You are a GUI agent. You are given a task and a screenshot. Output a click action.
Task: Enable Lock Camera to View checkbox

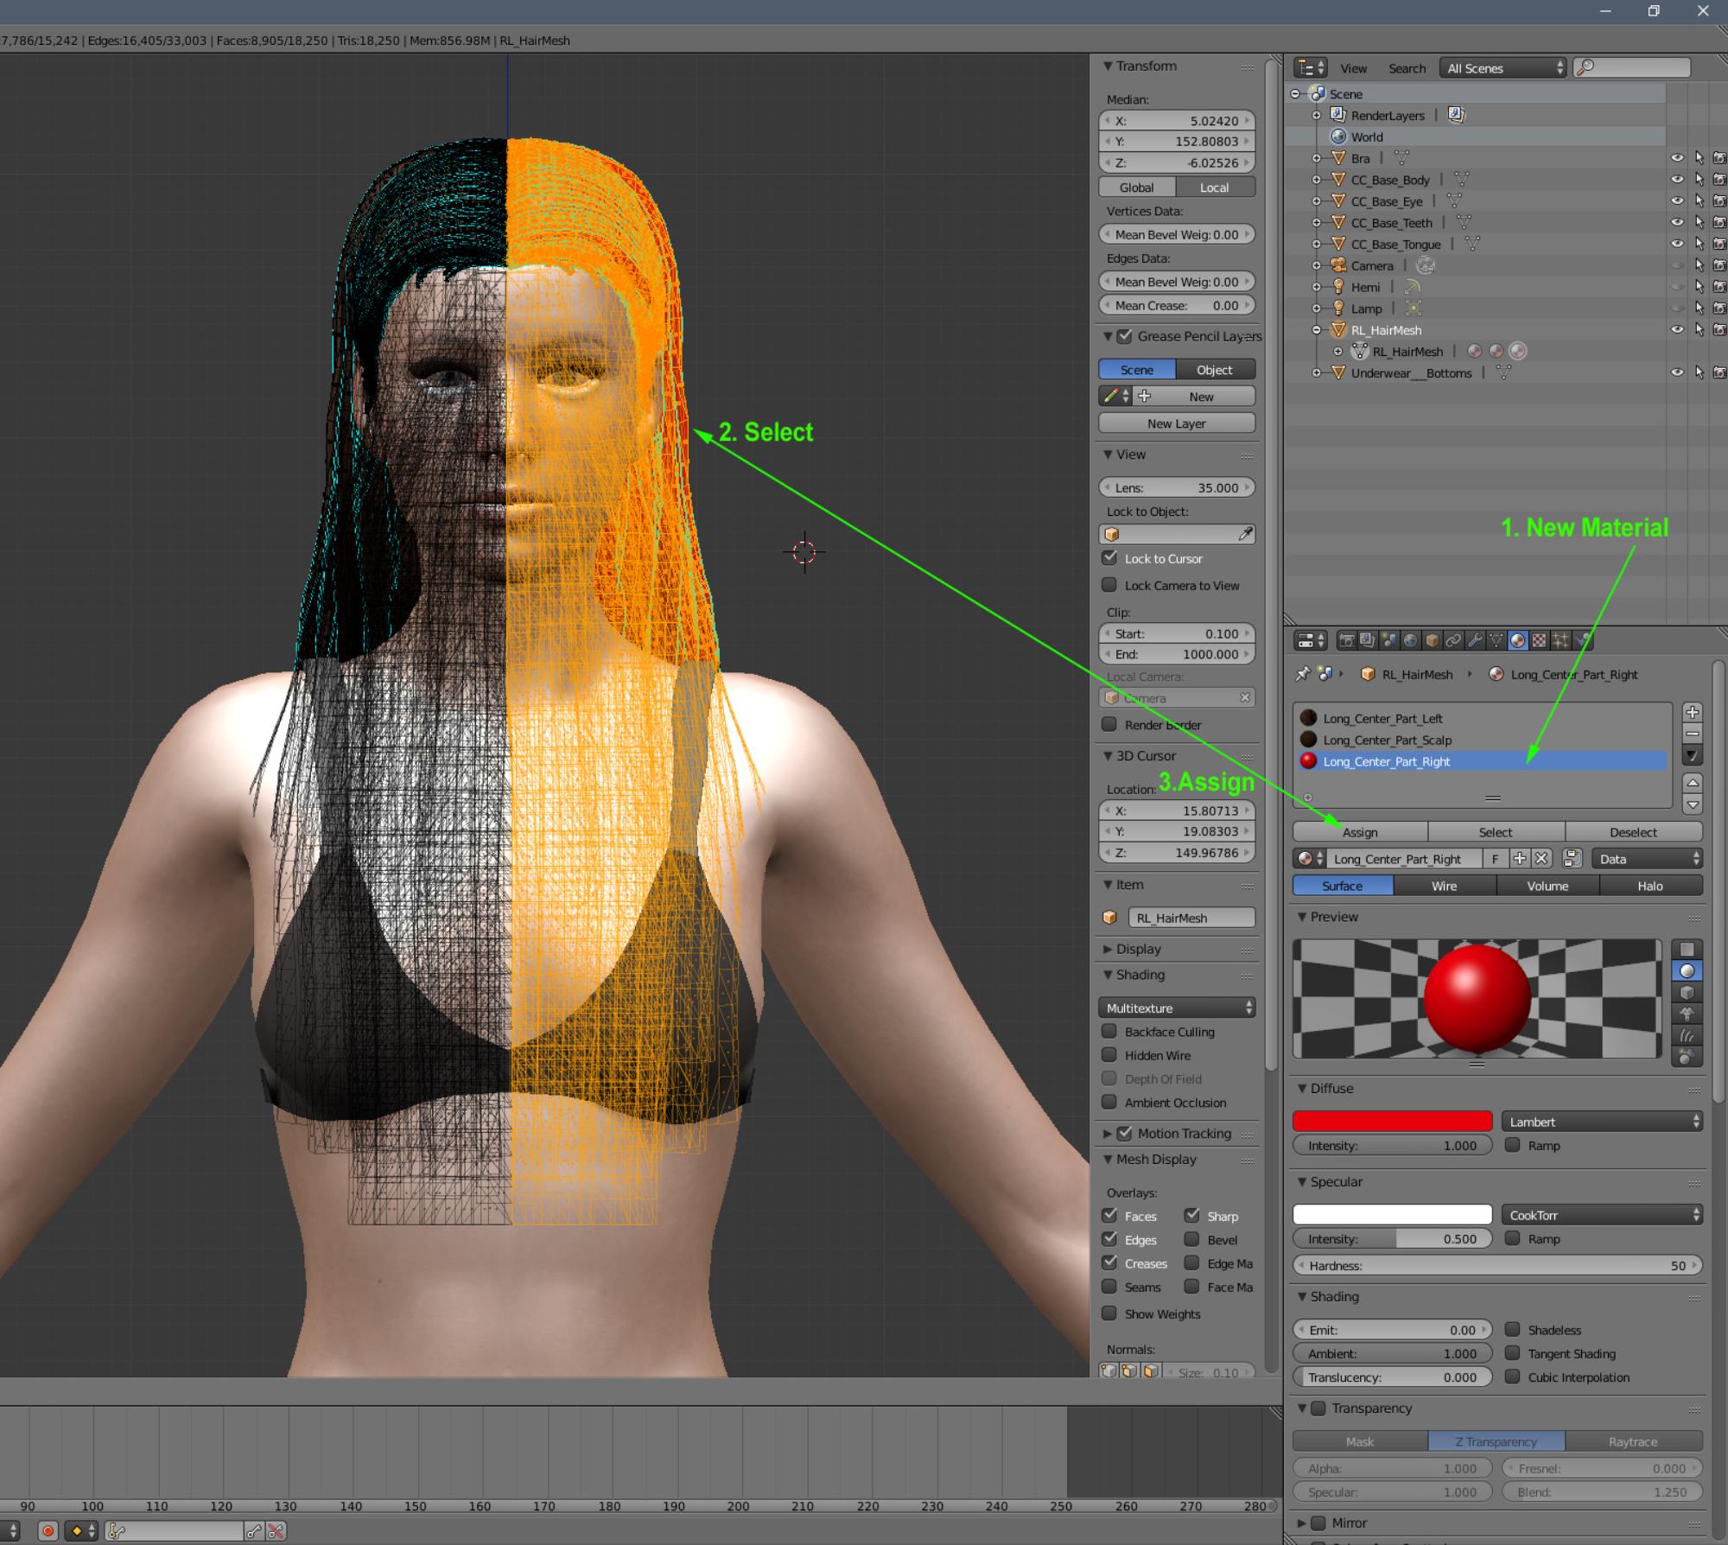(x=1109, y=585)
